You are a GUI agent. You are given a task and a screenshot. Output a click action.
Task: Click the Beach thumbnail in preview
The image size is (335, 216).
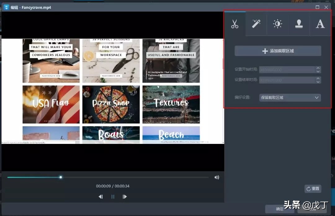(x=171, y=135)
